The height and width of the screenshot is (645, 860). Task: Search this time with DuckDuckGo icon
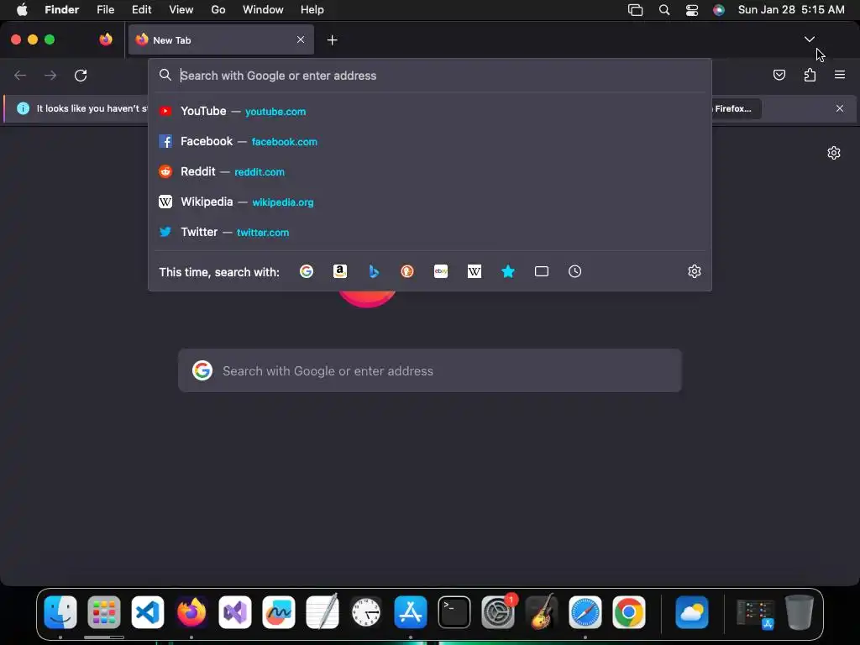(407, 271)
